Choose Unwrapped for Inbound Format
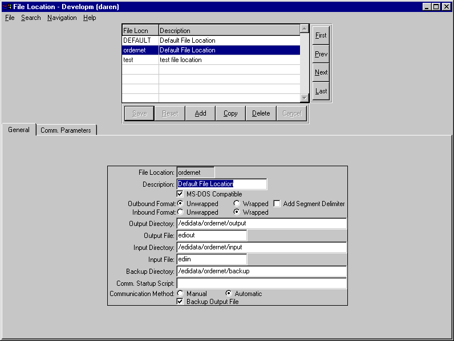 (x=181, y=212)
